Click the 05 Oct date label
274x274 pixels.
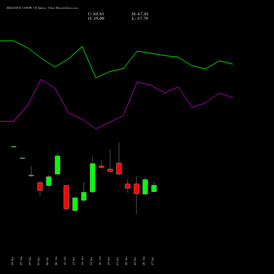click(47, 261)
